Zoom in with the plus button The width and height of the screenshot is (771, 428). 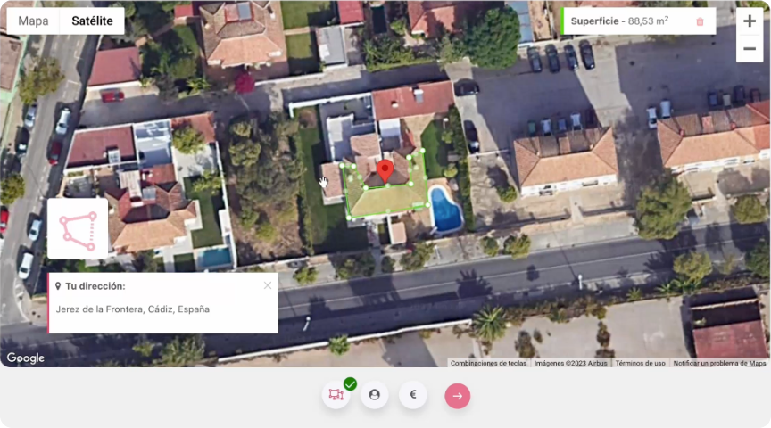coord(750,21)
